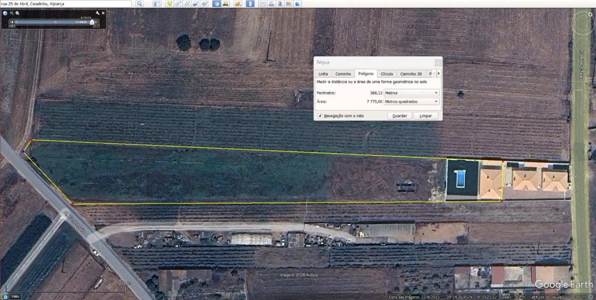
Task: Open the Metros perimeter units dropdown
Action: pyautogui.click(x=411, y=93)
